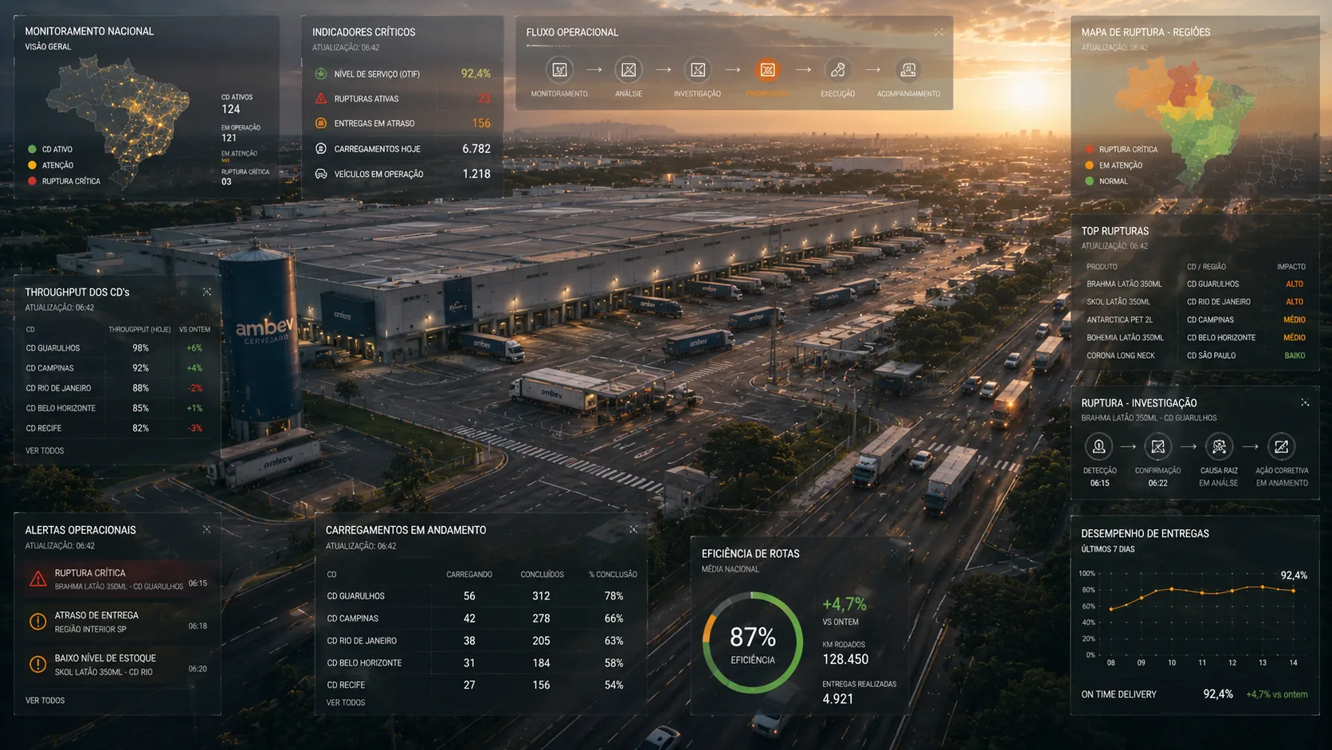The image size is (1332, 750).
Task: Open the Análise flow step icon
Action: click(x=629, y=70)
